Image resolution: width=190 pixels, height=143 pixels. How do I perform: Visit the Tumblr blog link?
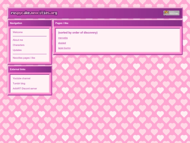19,83
